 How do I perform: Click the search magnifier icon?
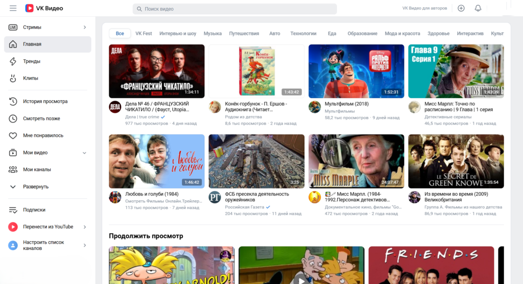pyautogui.click(x=139, y=9)
